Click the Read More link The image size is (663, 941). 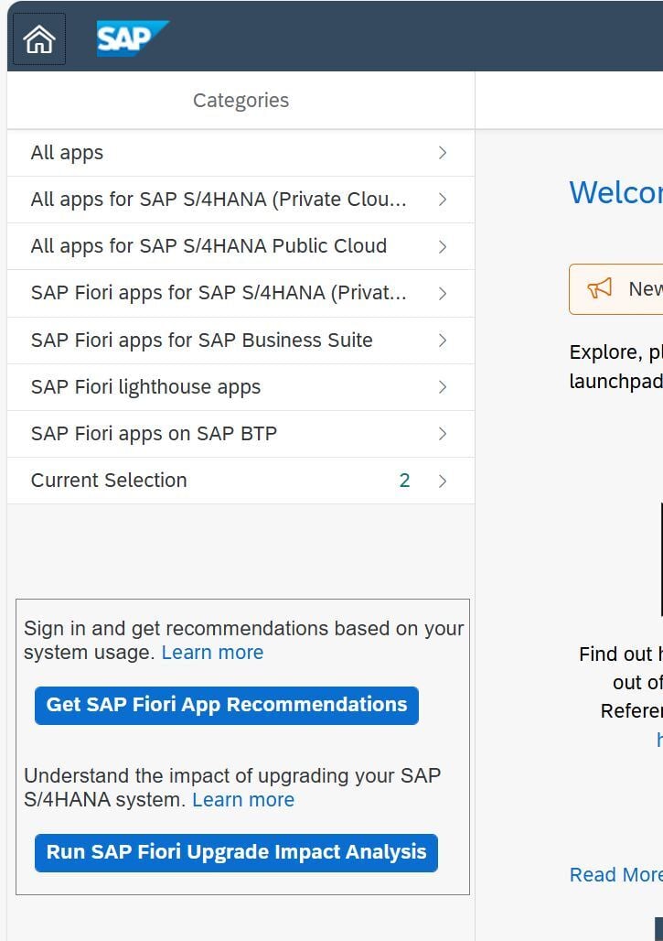(x=615, y=874)
